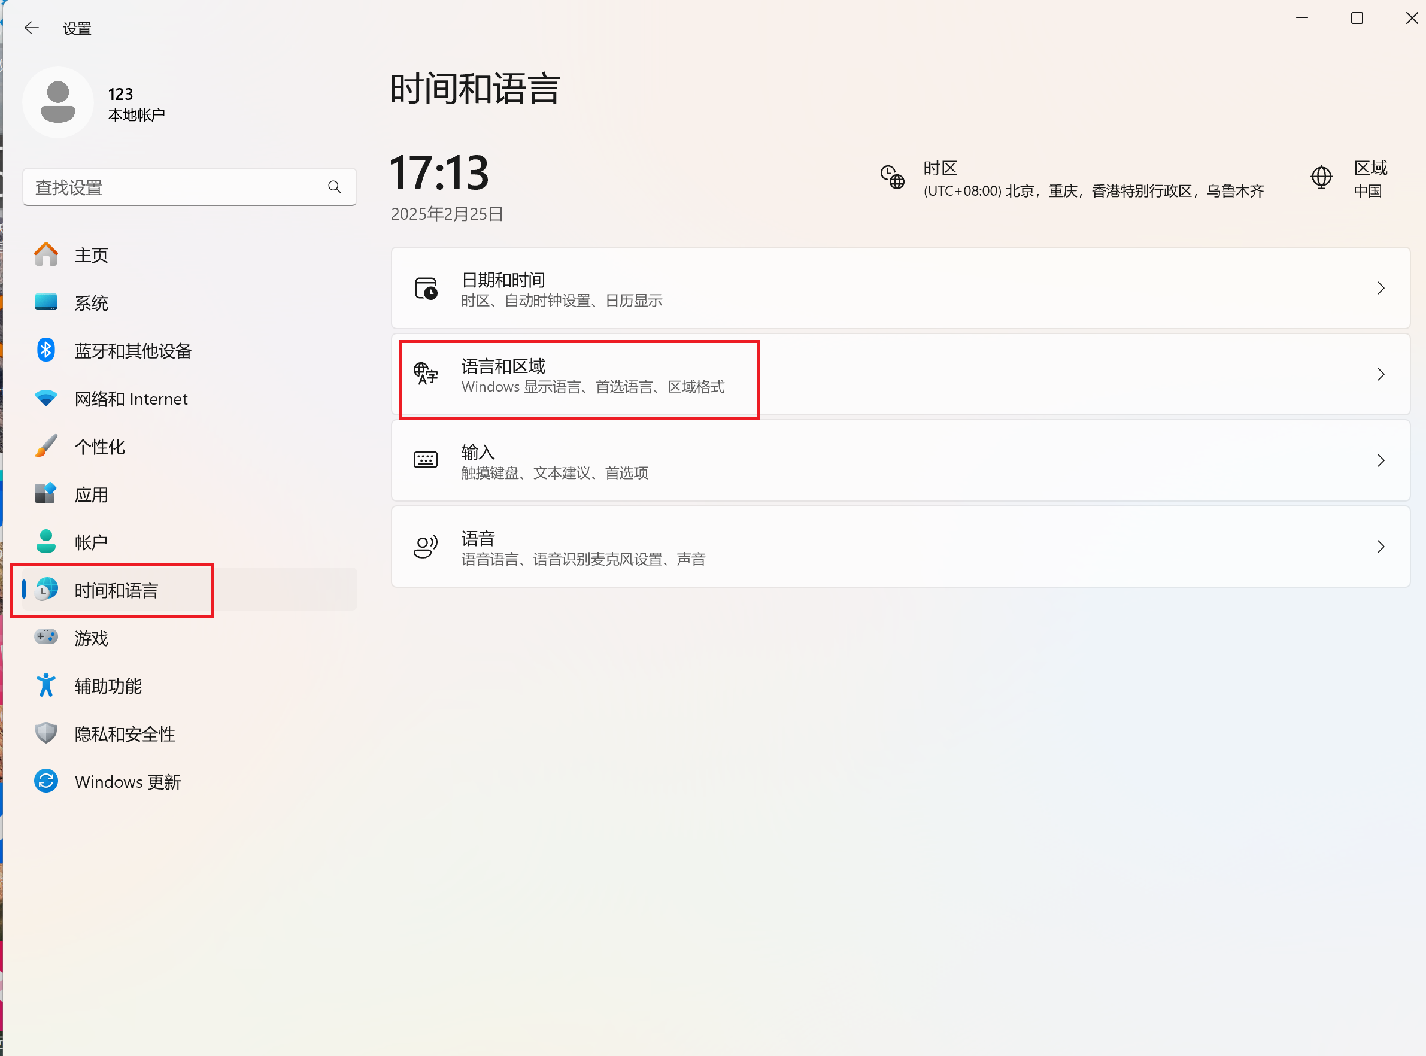Click the 隐私和安全性 shield icon

pos(46,733)
